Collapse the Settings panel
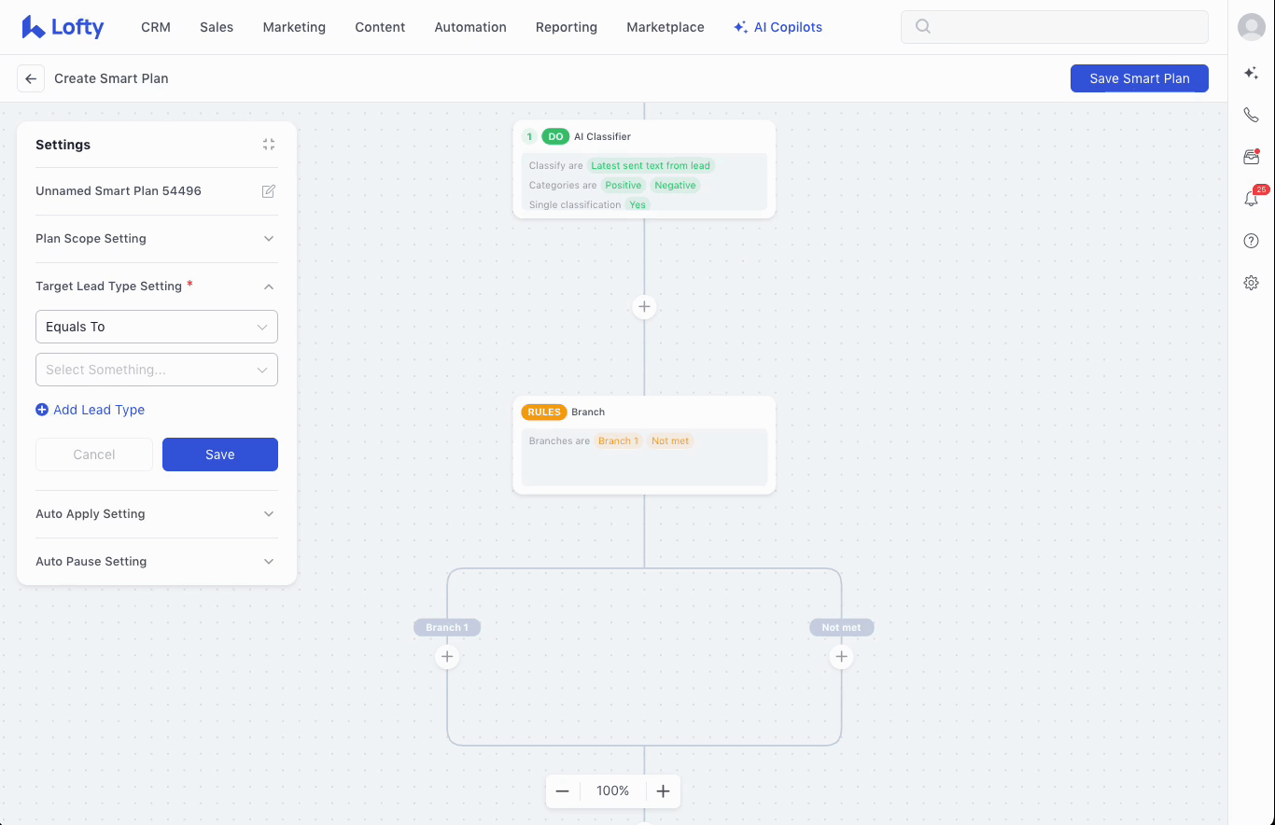The height and width of the screenshot is (825, 1275). (269, 145)
